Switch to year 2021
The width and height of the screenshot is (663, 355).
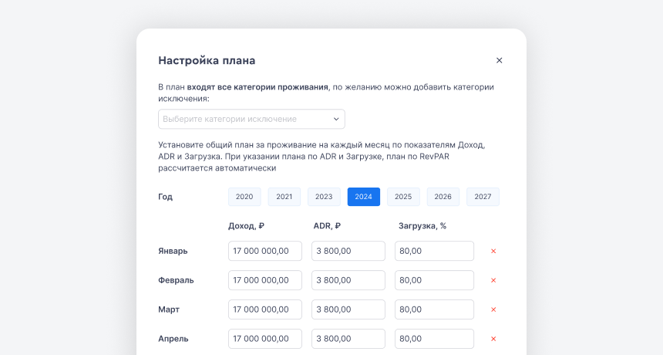284,197
